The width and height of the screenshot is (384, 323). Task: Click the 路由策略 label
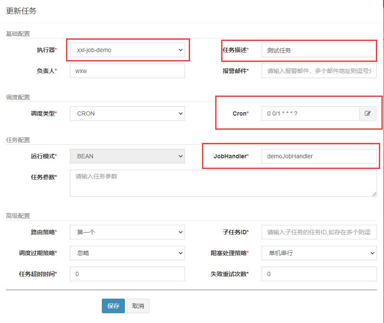coord(44,232)
